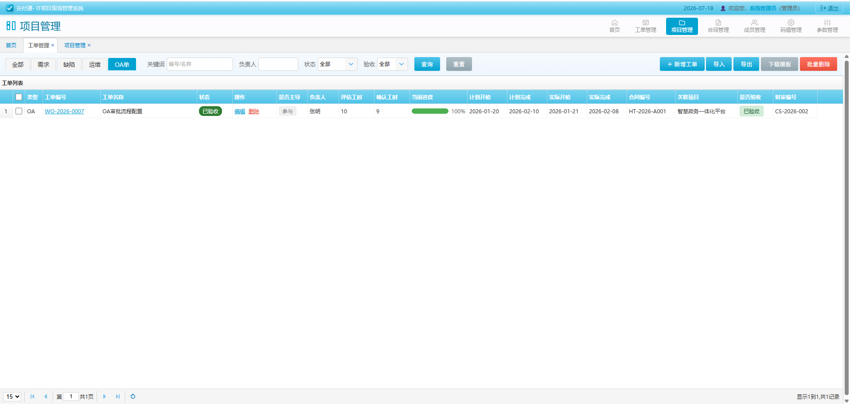The width and height of the screenshot is (850, 404).
Task: Focus the 负责人 input field
Action: pyautogui.click(x=278, y=64)
